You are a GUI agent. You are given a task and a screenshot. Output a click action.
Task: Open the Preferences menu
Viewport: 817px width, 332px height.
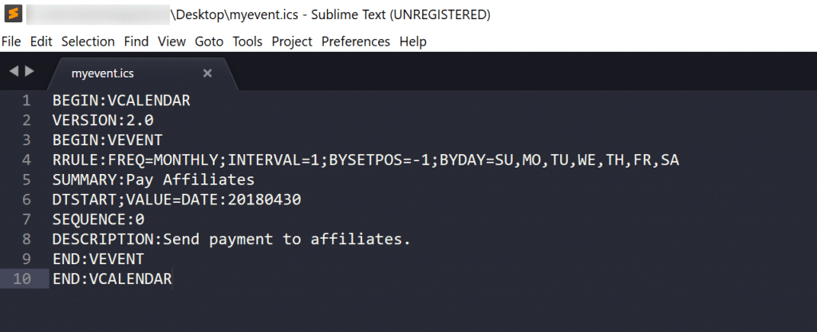[x=356, y=41]
